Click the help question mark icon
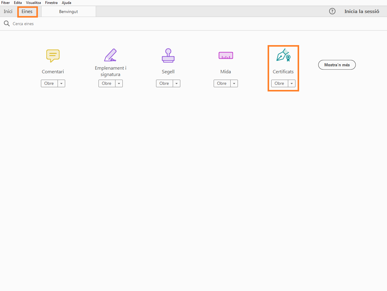Viewport: 387px width, 291px height. (332, 11)
